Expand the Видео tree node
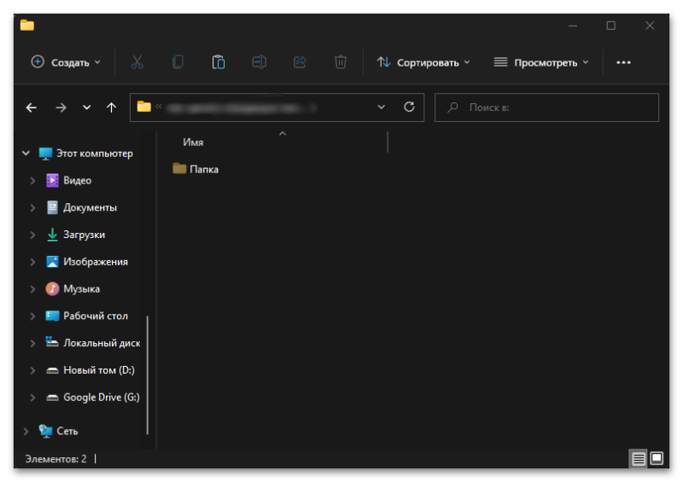 coord(32,181)
